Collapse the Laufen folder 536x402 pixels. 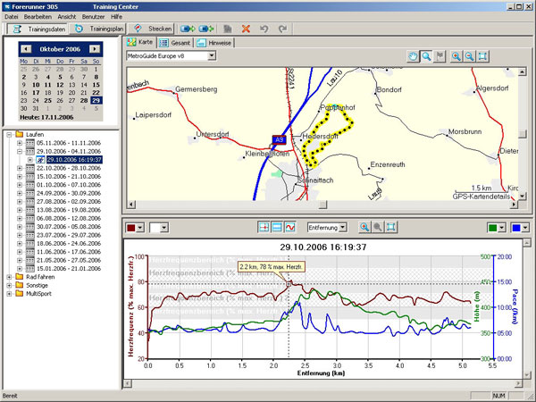click(10, 135)
